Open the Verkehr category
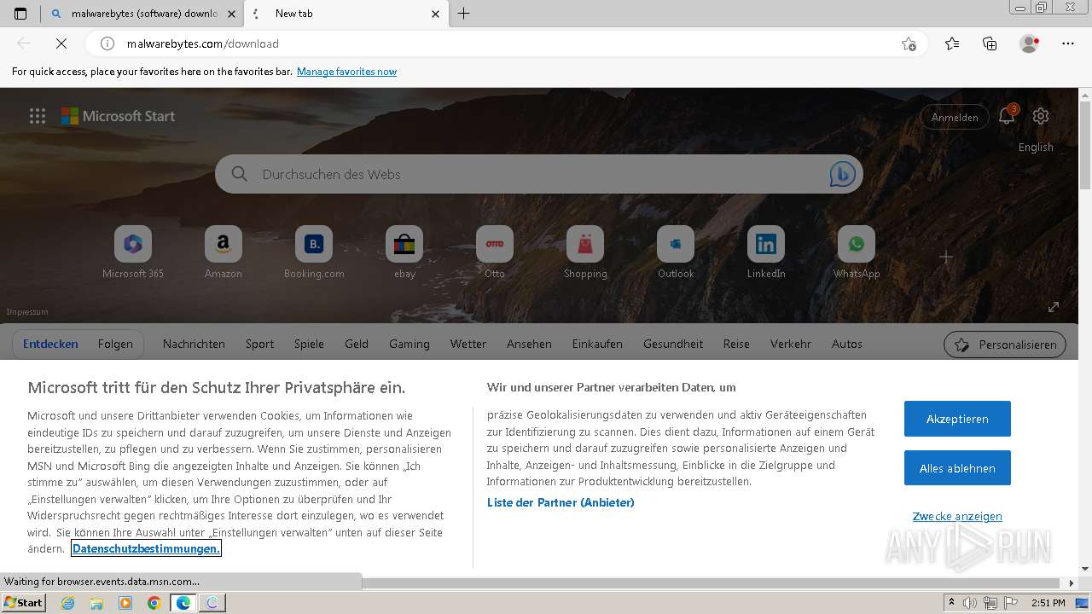 click(791, 345)
